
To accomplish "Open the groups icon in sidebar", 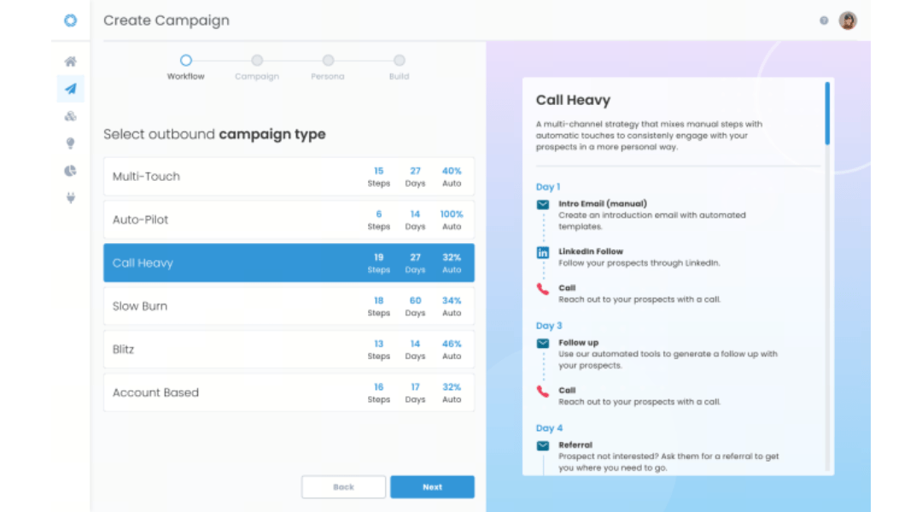I will [x=71, y=116].
